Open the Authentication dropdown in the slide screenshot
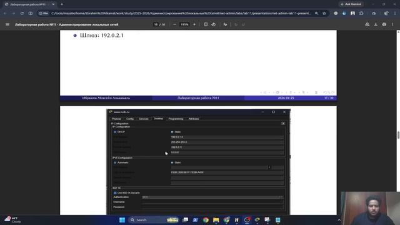Screen dimensions: 400x225 [x=212, y=197]
